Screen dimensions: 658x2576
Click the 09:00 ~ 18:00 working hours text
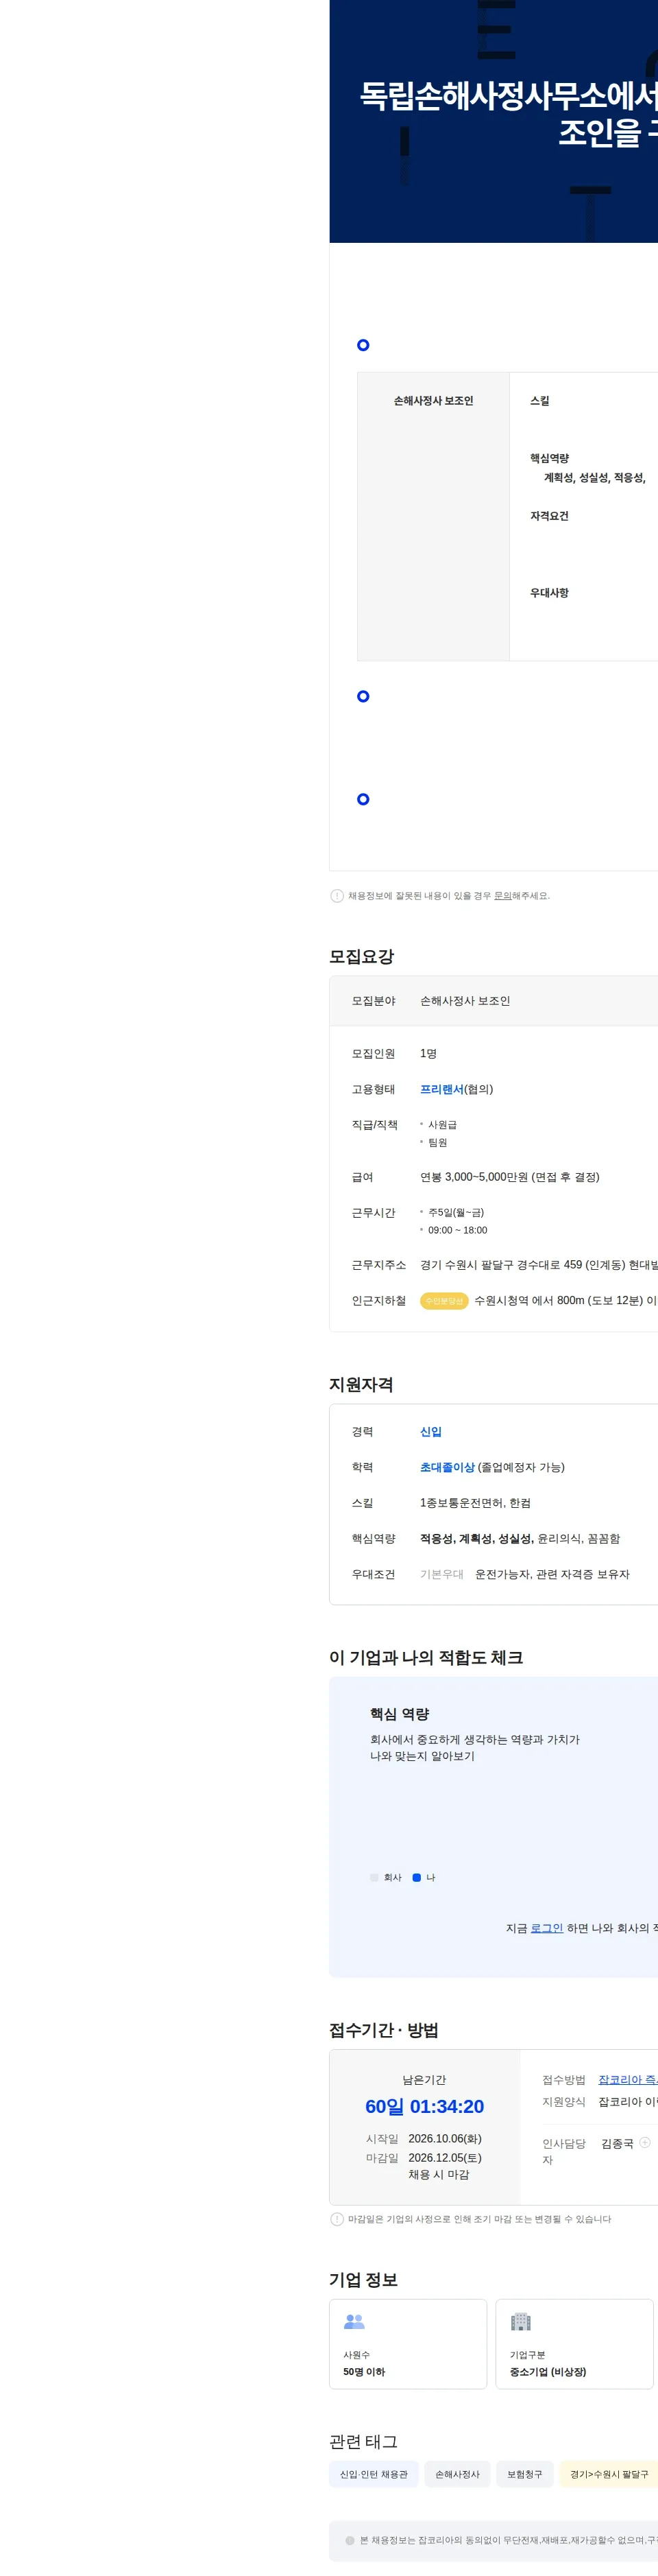point(457,1230)
